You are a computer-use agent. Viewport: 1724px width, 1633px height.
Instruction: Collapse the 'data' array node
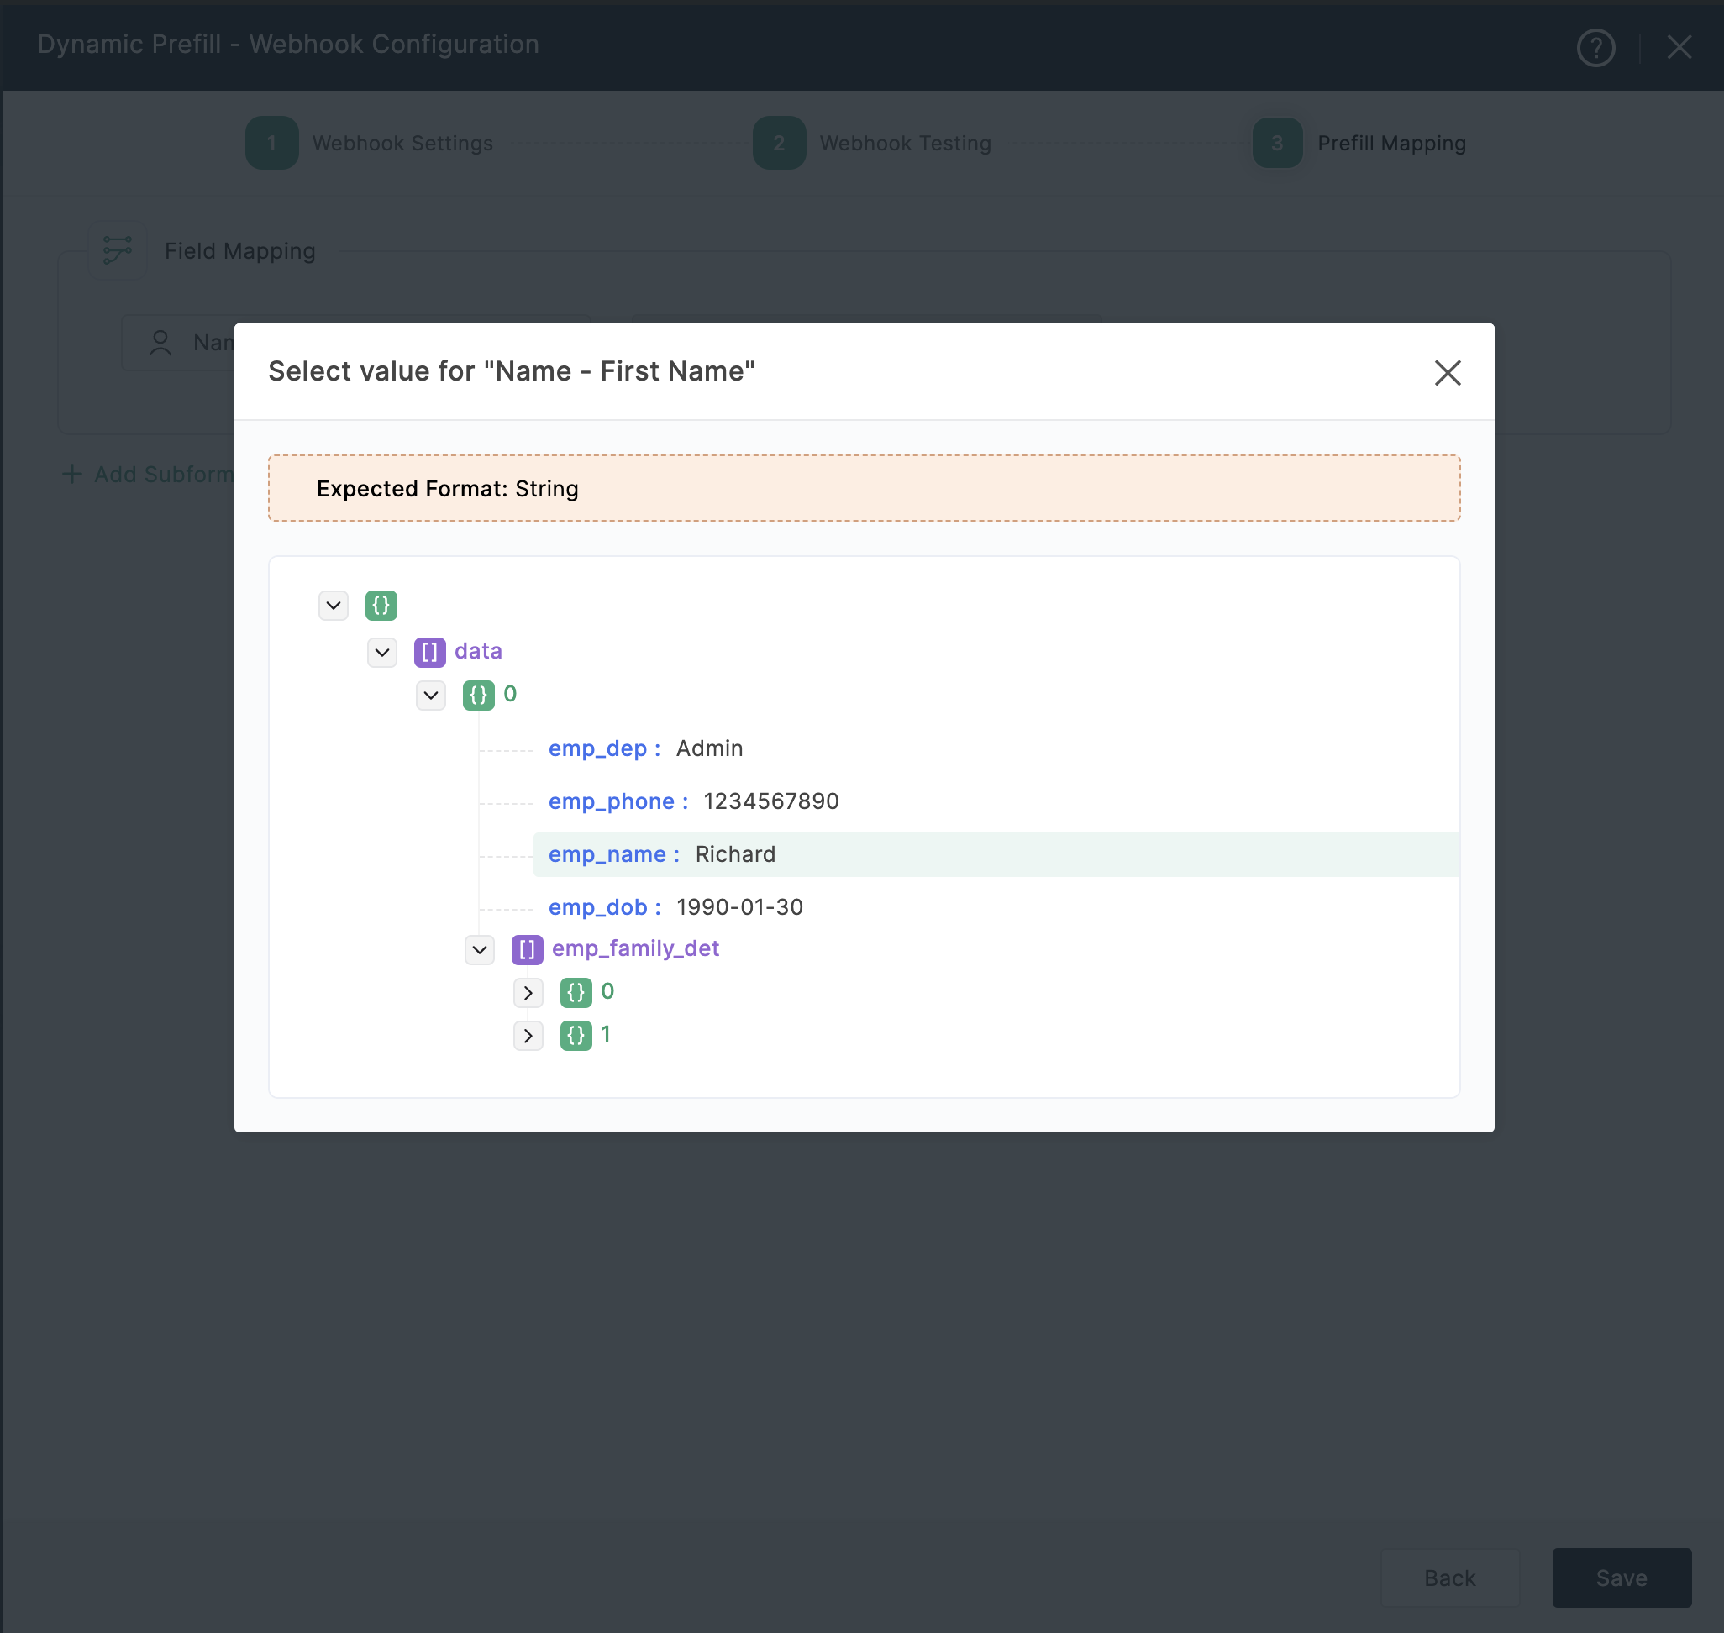pyautogui.click(x=382, y=651)
